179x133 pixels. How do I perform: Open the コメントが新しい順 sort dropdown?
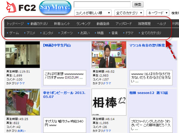pos(93,13)
